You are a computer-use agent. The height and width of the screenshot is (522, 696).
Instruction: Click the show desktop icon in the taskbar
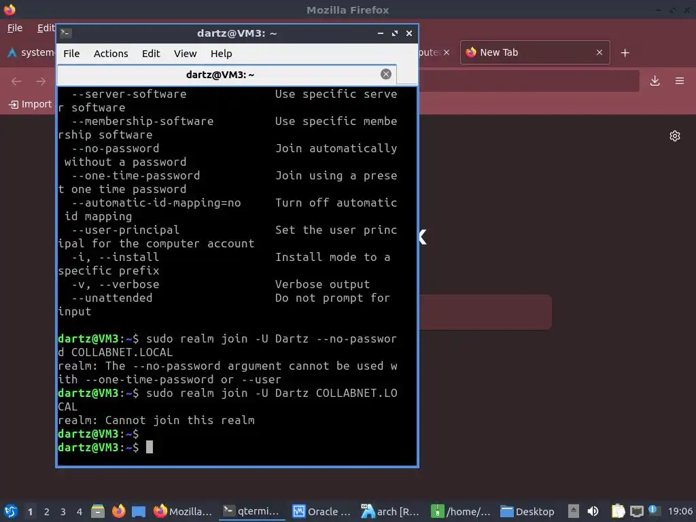point(139,511)
